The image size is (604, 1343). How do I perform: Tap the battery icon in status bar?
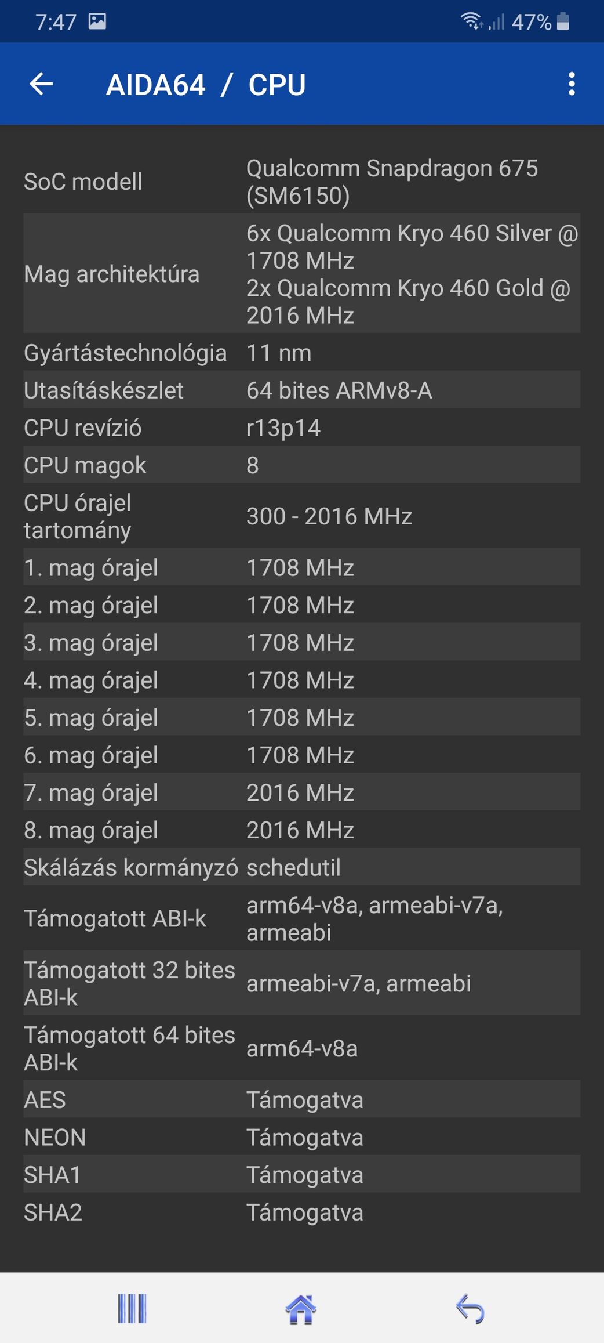(x=563, y=21)
